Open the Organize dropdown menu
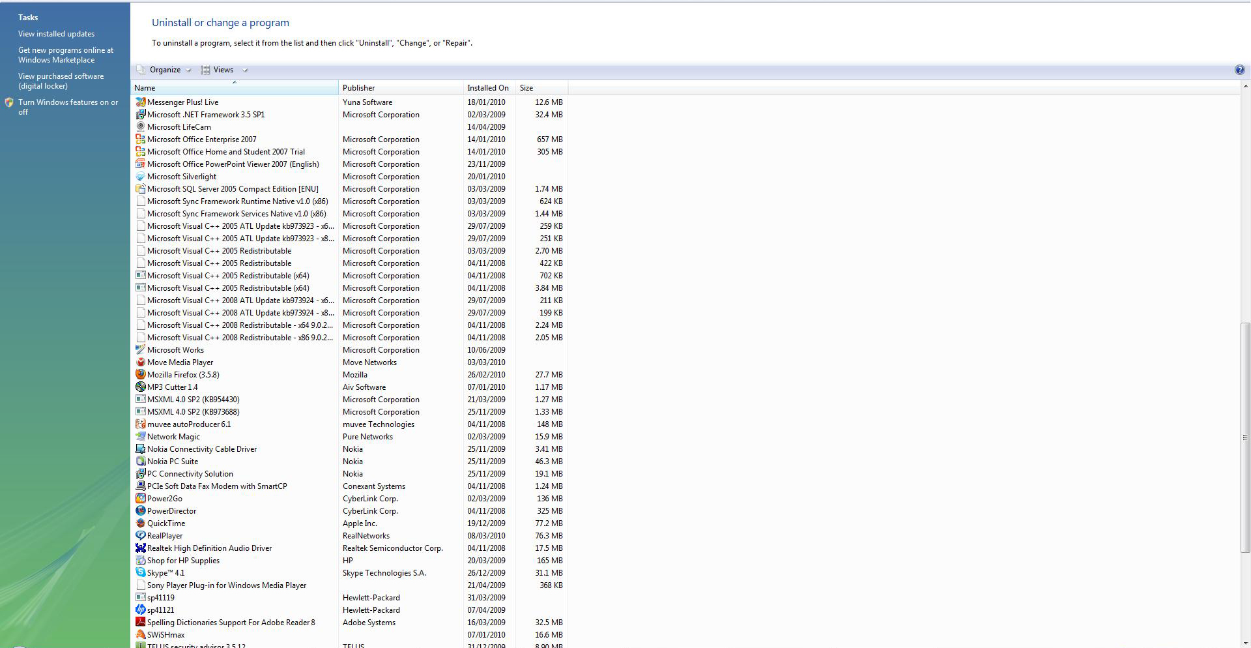Image resolution: width=1251 pixels, height=648 pixels. pos(164,70)
